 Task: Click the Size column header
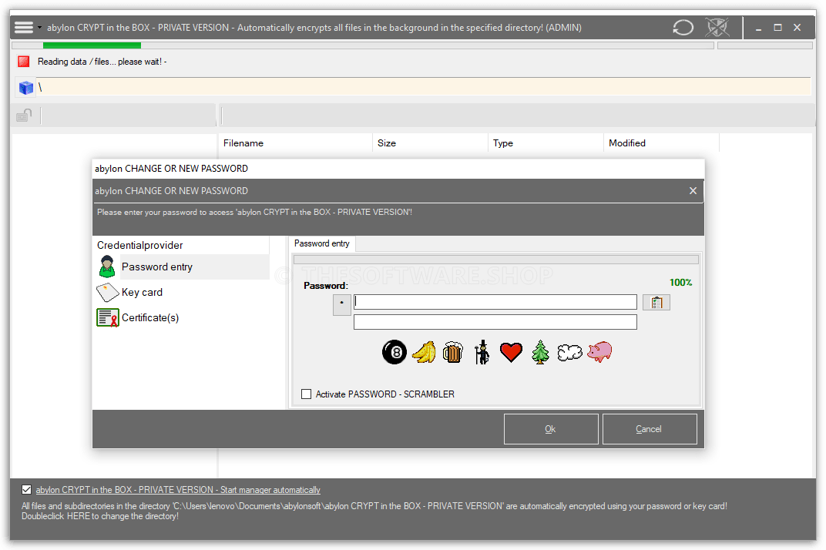[x=431, y=143]
